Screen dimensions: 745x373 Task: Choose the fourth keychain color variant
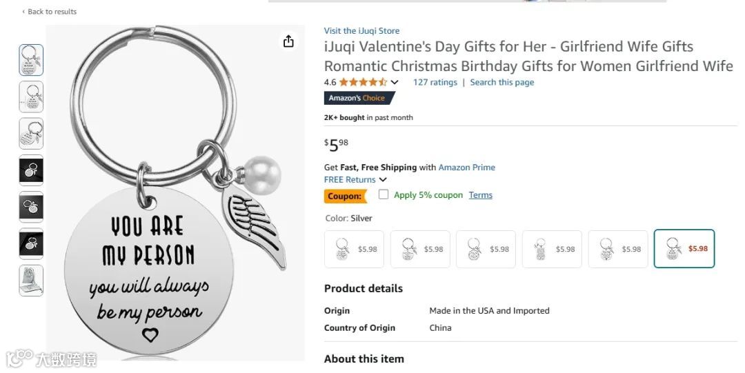(552, 249)
